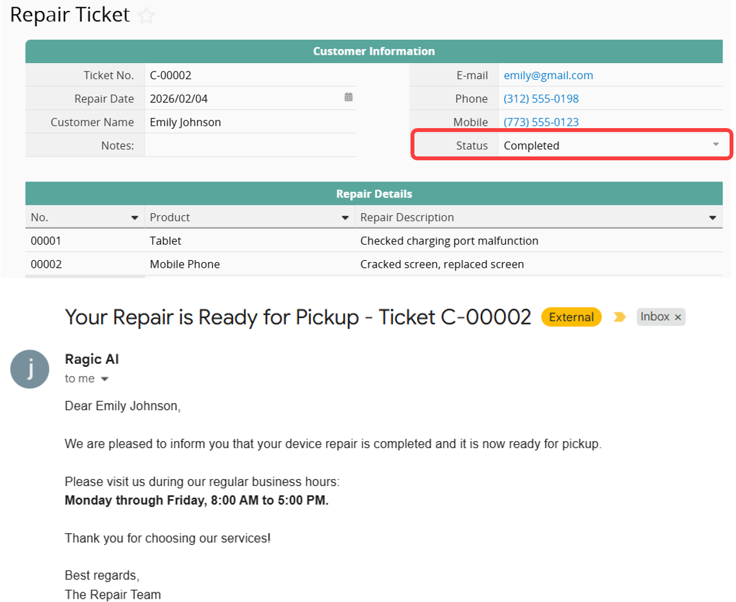Expand the 'to me' recipient details

104,379
